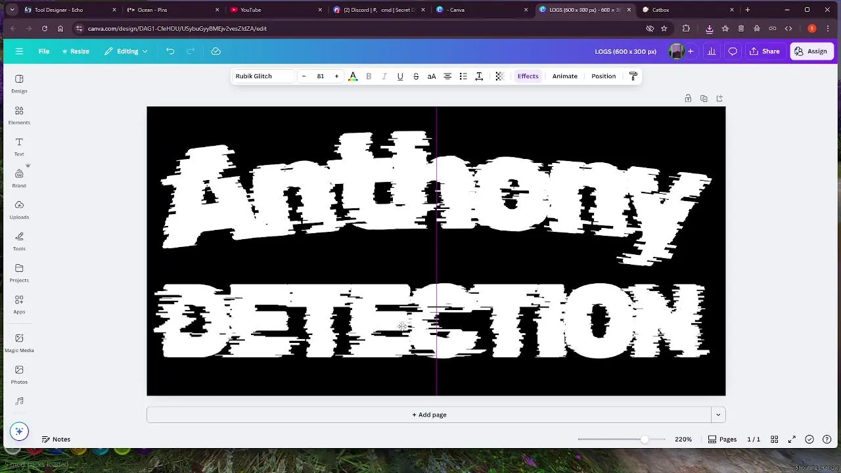
Task: Open the 220% zoom level menu
Action: pos(683,439)
